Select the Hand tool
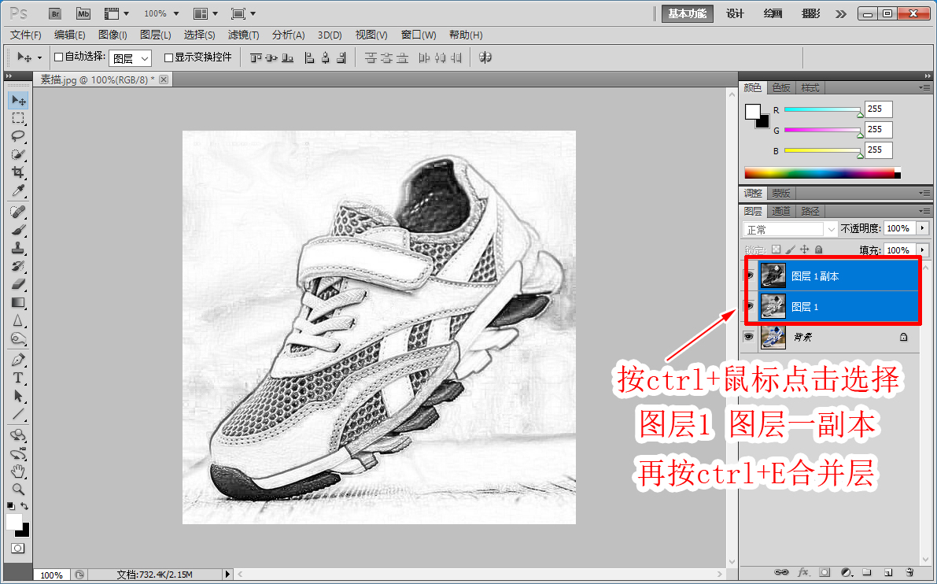 coord(18,471)
